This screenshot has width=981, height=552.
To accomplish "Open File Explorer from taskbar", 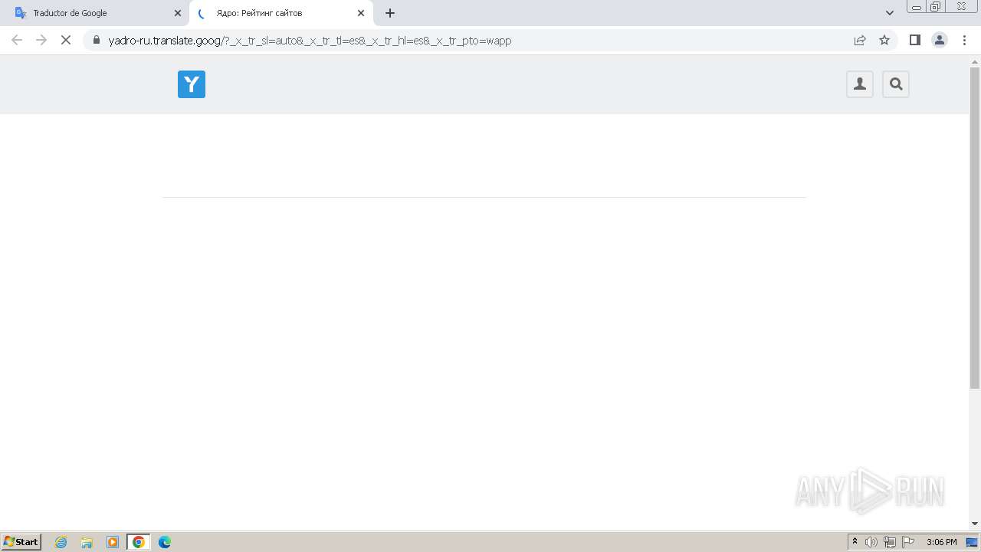I will point(87,542).
